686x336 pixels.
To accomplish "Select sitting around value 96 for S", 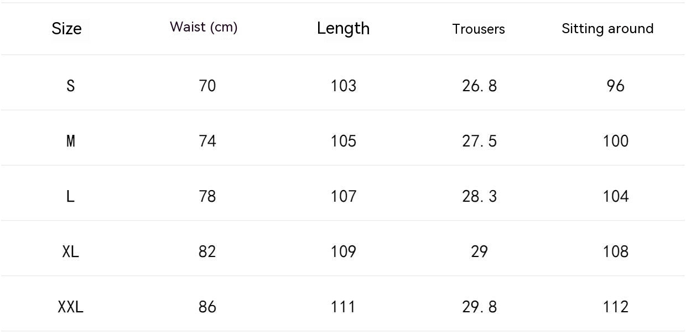I will 616,86.
